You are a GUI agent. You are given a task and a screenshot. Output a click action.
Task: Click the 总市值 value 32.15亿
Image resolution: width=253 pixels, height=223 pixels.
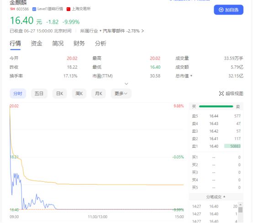[236, 76]
